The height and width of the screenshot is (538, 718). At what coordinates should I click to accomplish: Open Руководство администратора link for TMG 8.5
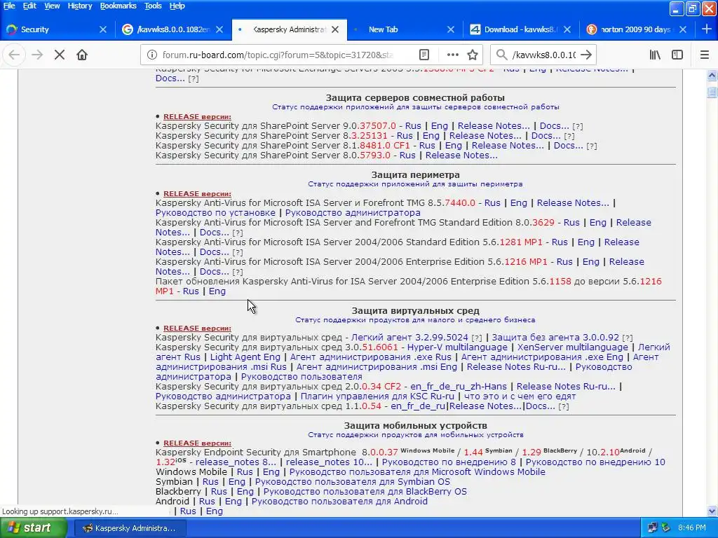point(353,213)
